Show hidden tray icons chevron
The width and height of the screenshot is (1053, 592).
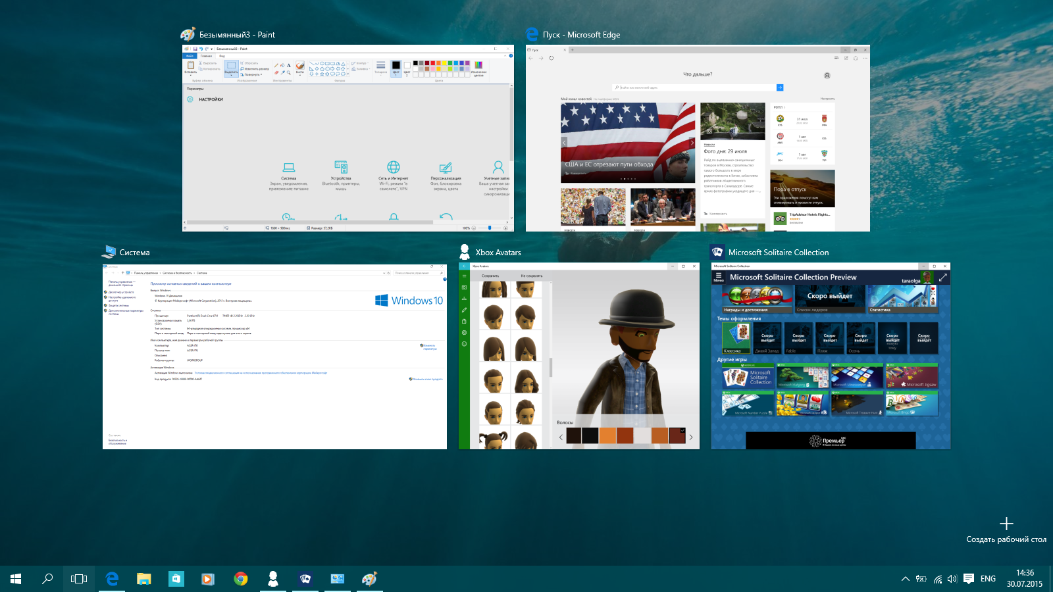pos(906,579)
